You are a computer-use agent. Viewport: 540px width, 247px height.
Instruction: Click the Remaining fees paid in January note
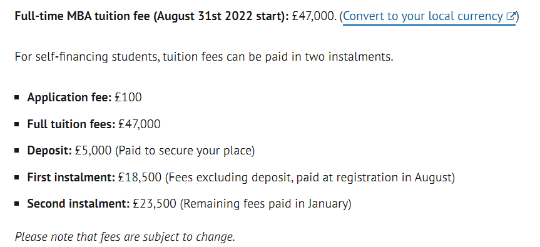(266, 204)
